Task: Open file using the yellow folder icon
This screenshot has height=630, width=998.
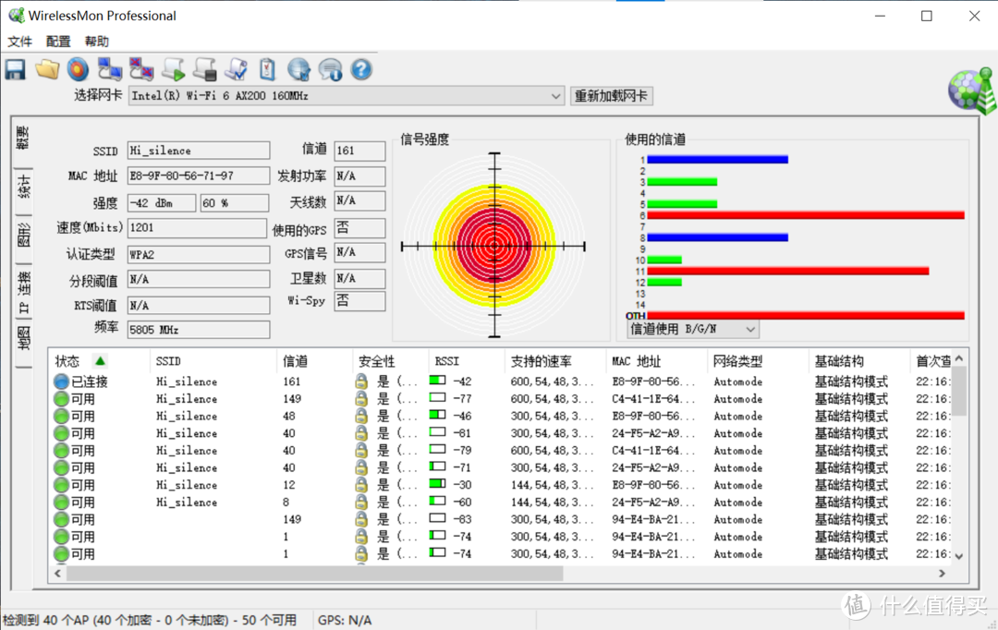Action: coord(47,69)
